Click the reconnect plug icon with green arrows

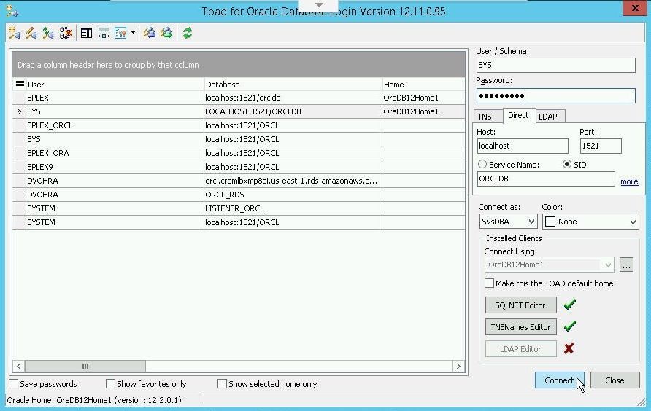(x=49, y=33)
